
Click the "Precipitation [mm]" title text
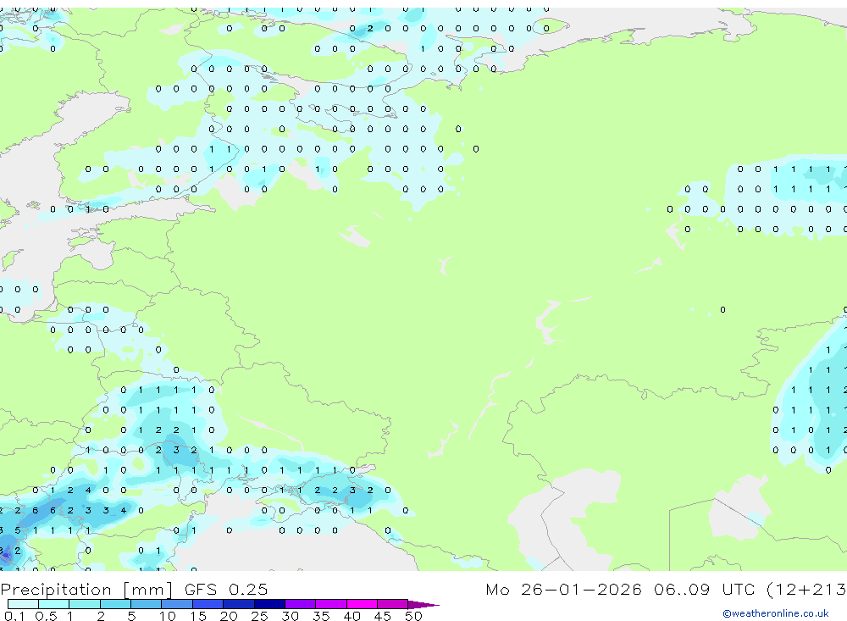pyautogui.click(x=87, y=590)
